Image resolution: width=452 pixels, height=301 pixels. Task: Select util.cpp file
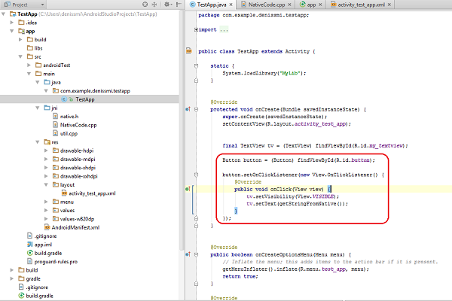pyautogui.click(x=65, y=133)
